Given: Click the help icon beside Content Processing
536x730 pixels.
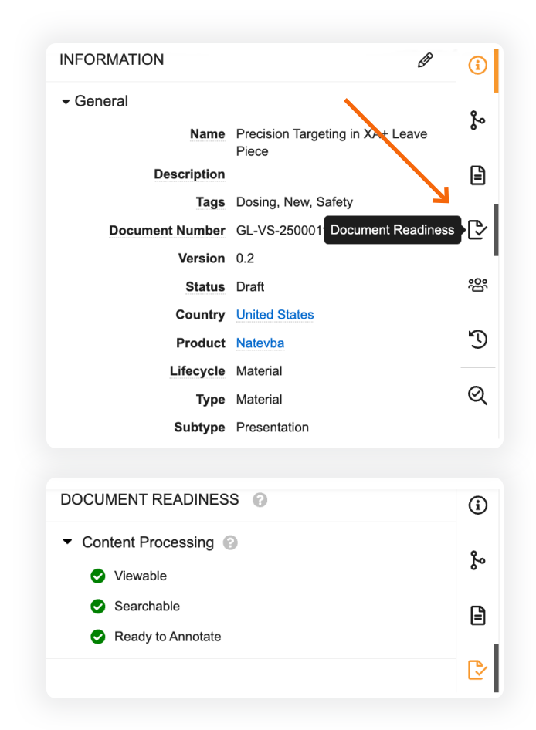Looking at the screenshot, I should tap(229, 542).
